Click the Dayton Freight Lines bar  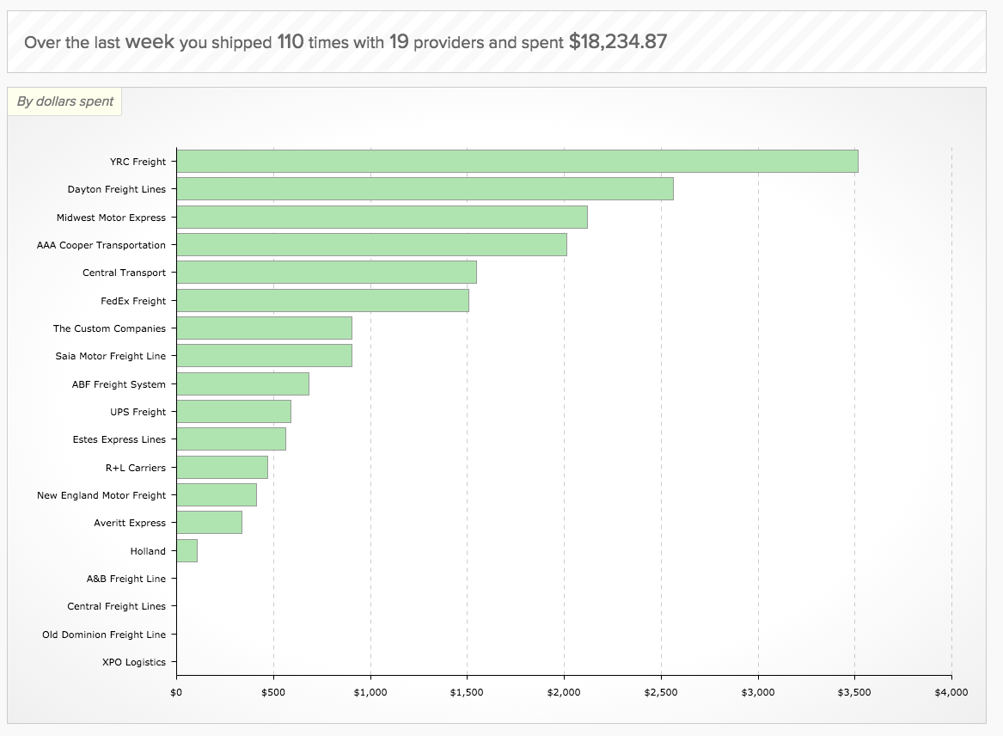click(x=425, y=189)
